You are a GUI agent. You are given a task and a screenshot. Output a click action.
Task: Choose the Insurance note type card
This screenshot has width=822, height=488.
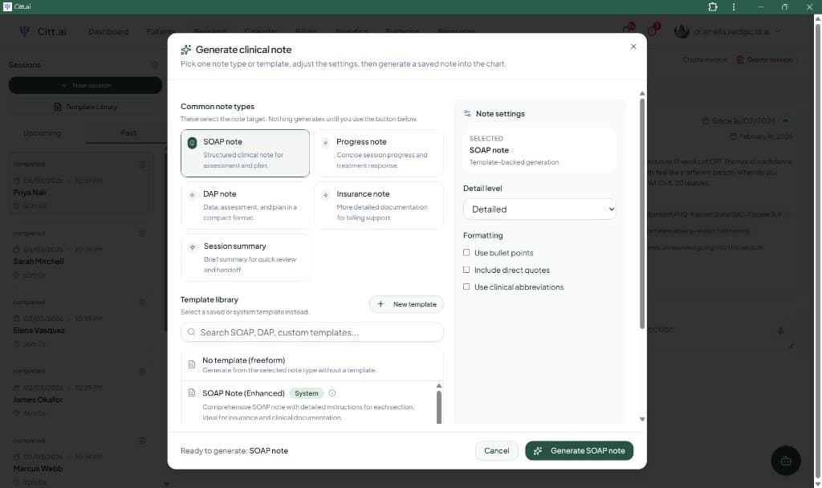pos(379,205)
